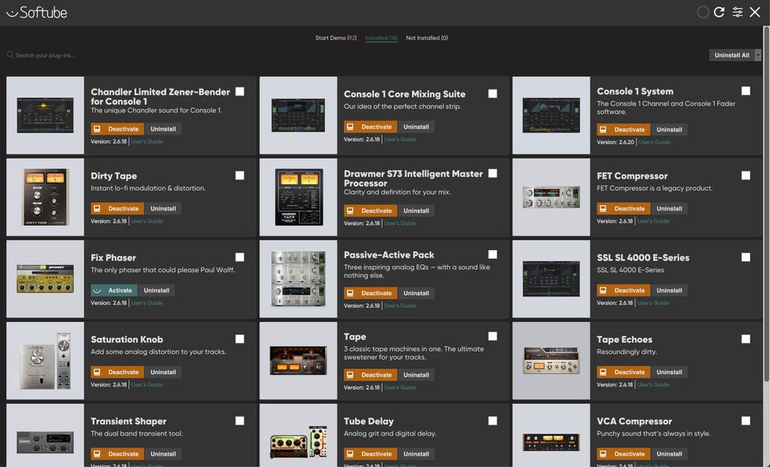
Task: Click the FET Compressor thumbnail
Action: 551,197
